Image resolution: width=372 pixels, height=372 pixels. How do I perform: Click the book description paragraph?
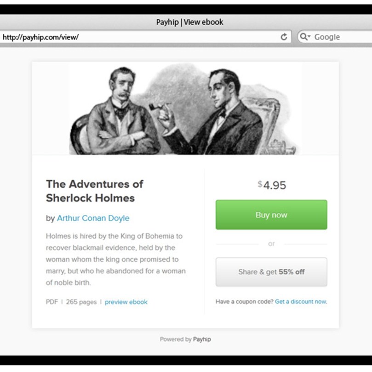(x=116, y=259)
